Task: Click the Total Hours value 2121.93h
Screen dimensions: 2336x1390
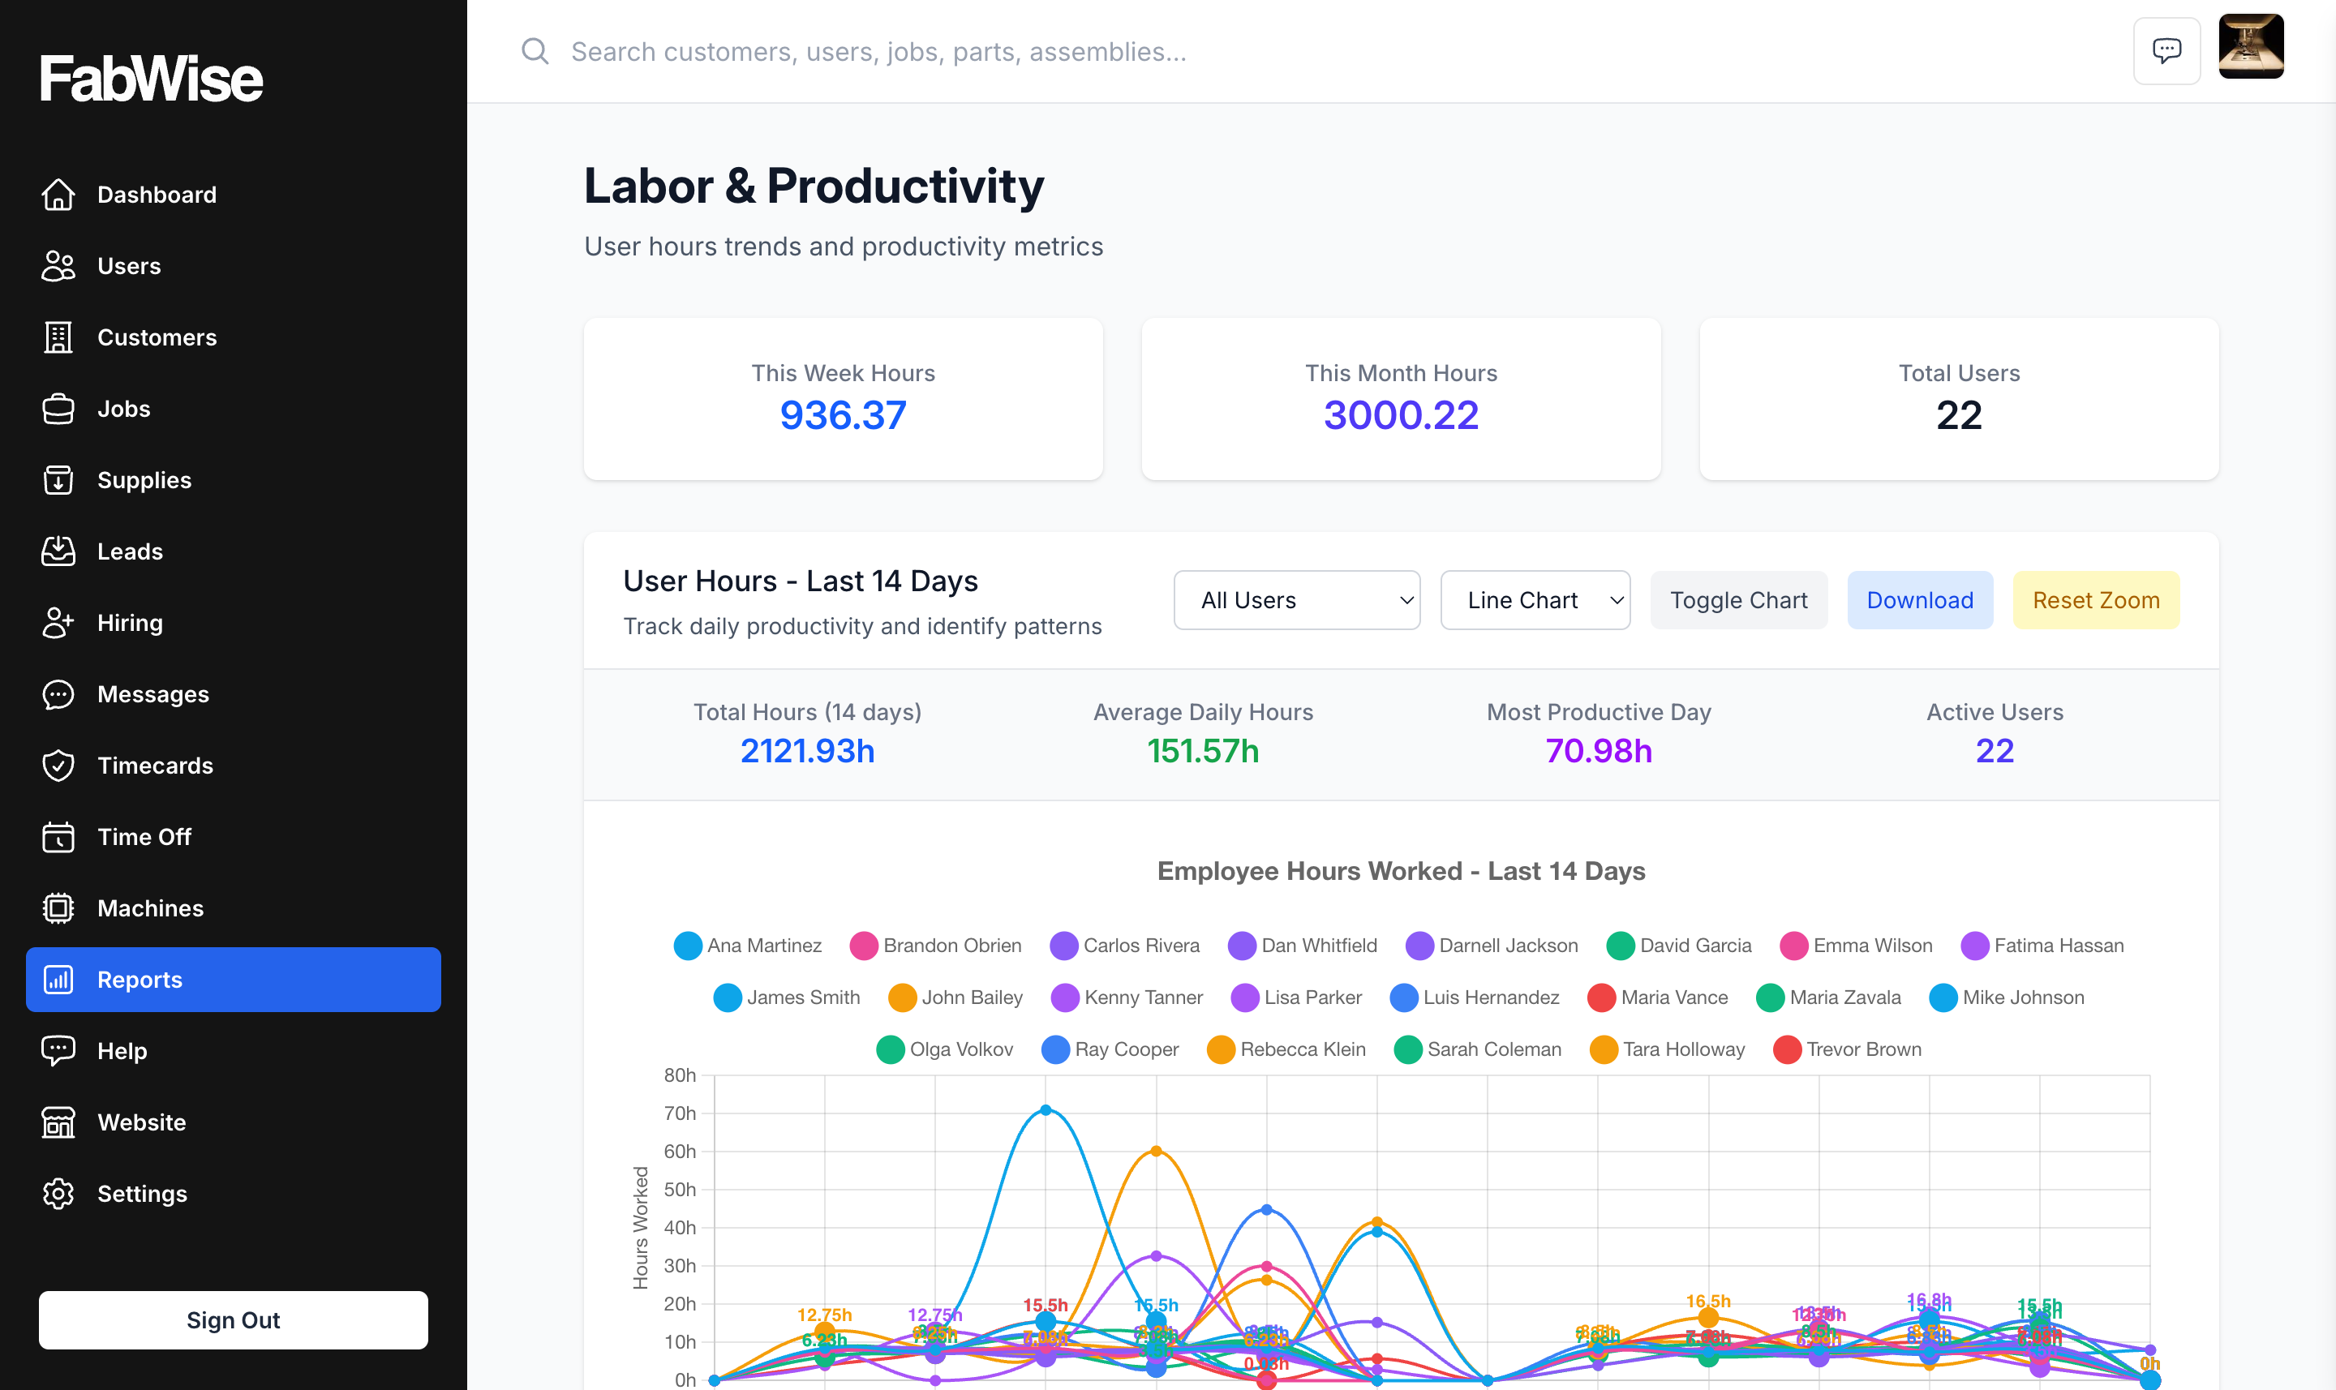Action: click(807, 750)
